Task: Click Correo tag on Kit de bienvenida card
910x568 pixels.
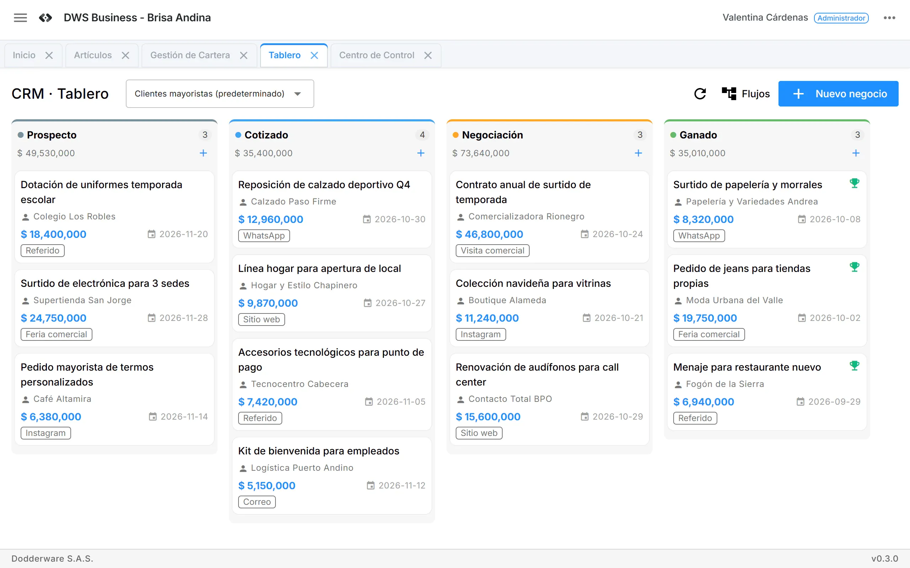Action: pos(257,502)
